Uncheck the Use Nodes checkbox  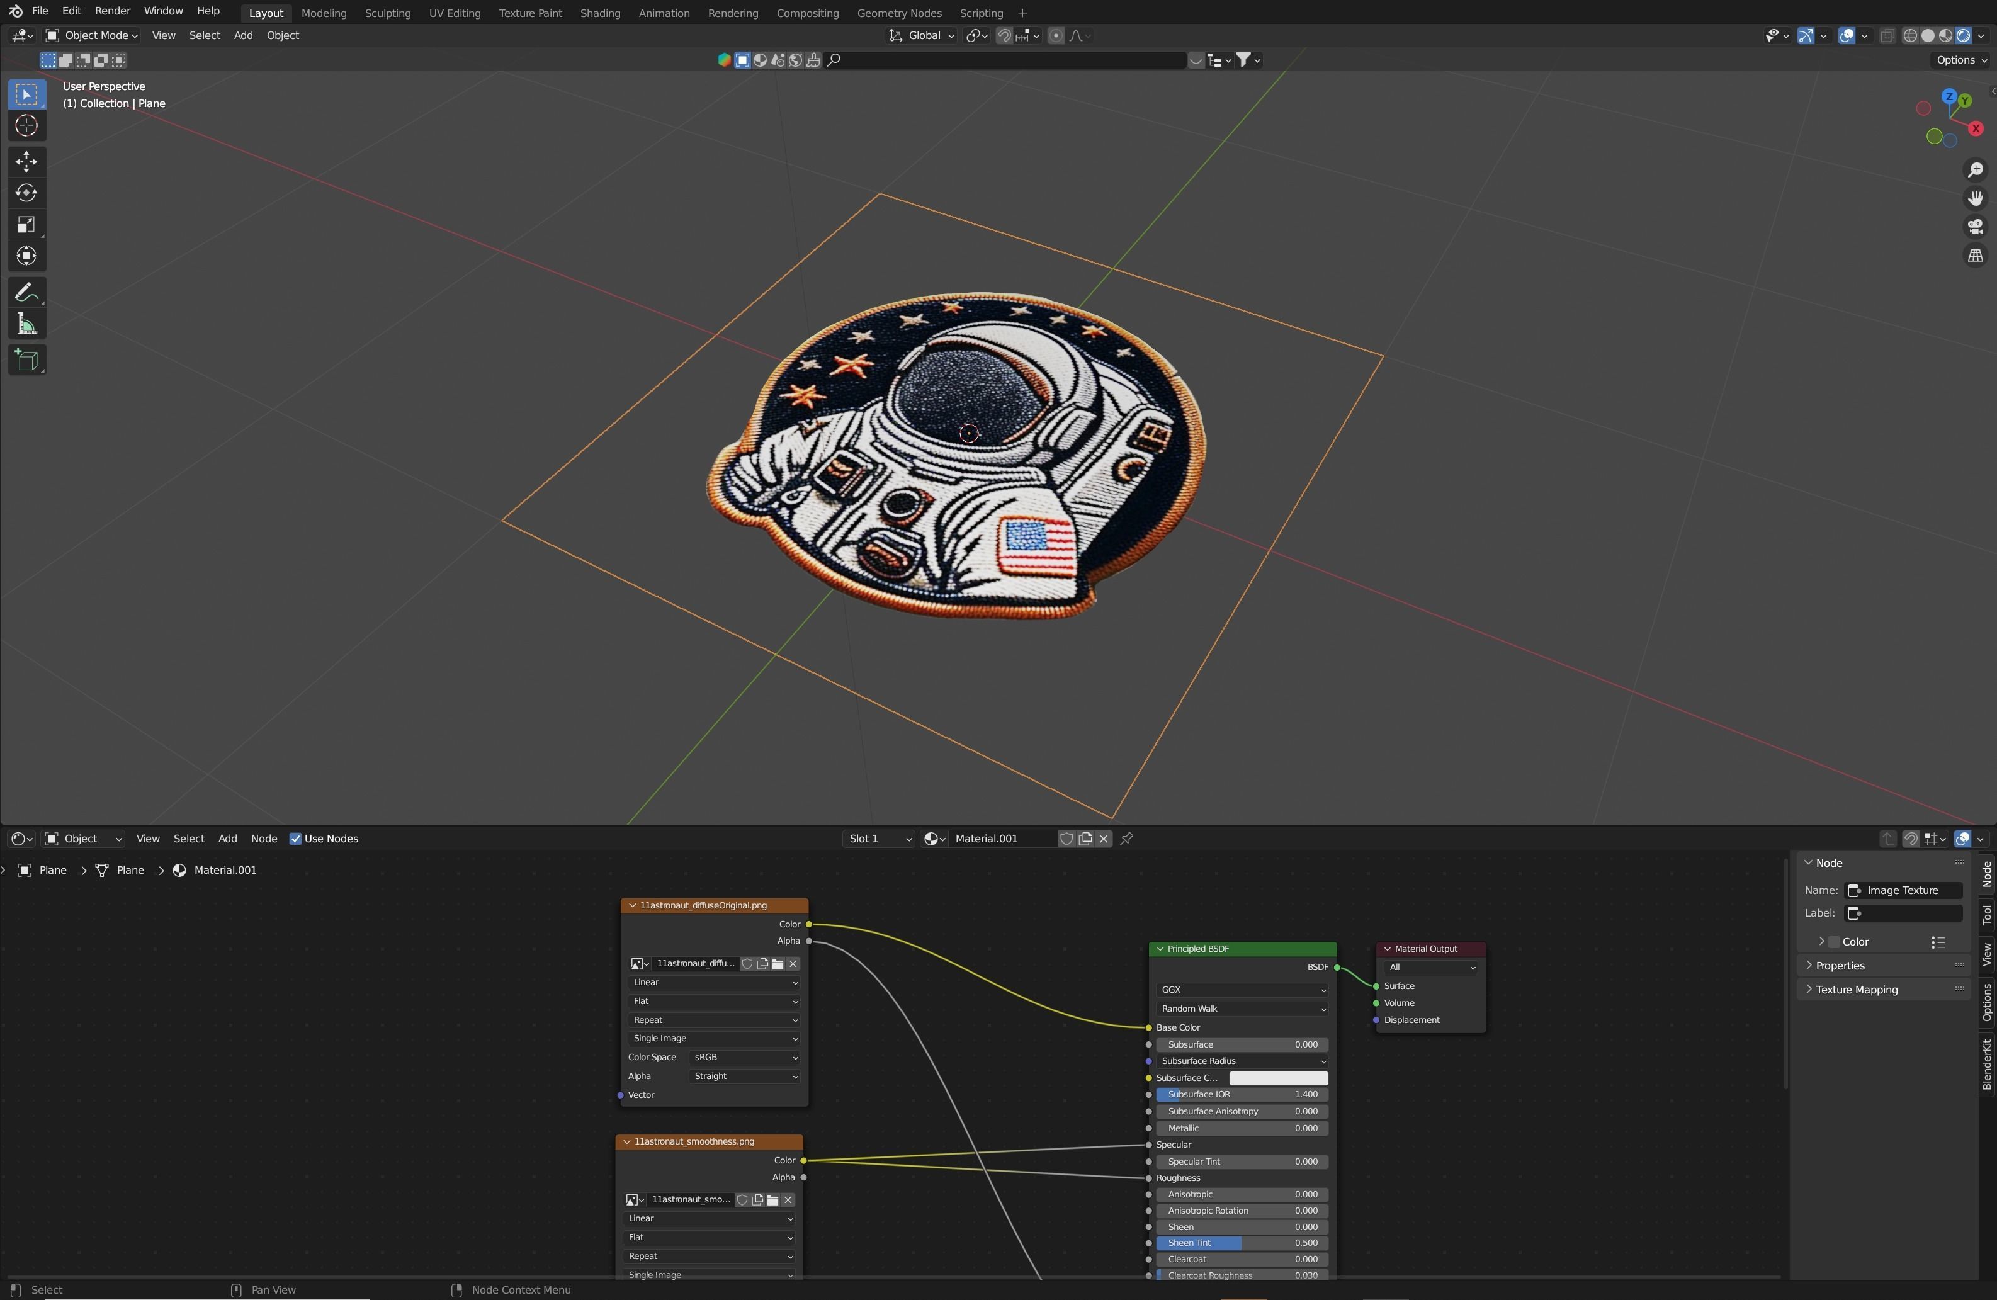(295, 839)
